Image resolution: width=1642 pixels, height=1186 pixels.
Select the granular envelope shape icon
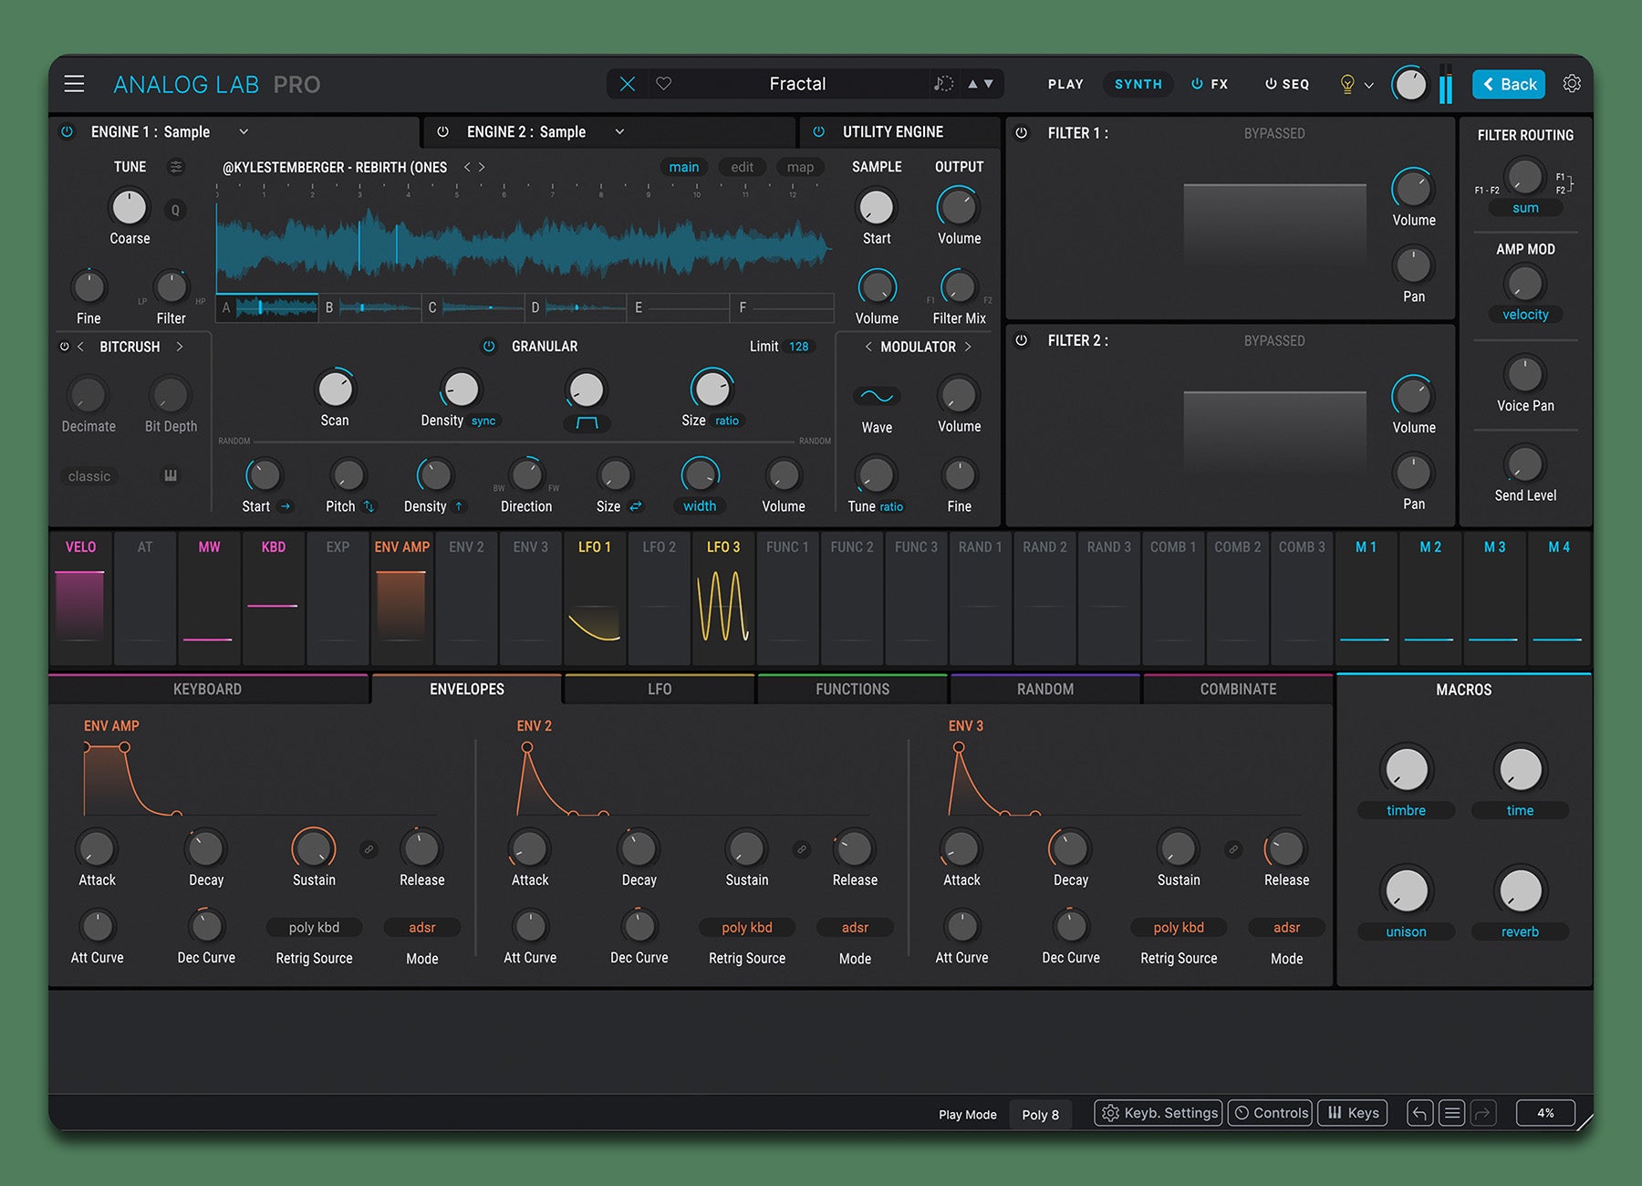click(587, 422)
